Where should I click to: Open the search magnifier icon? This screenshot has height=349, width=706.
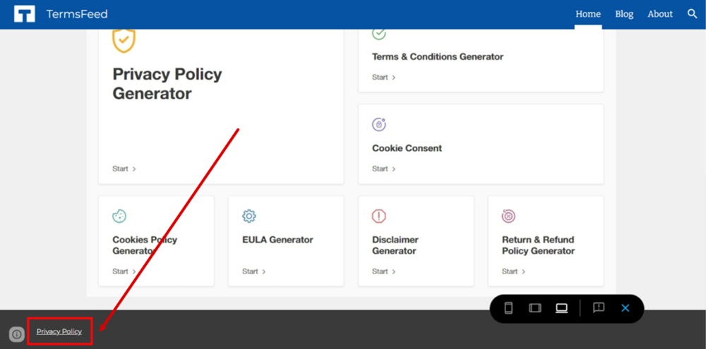(x=693, y=13)
